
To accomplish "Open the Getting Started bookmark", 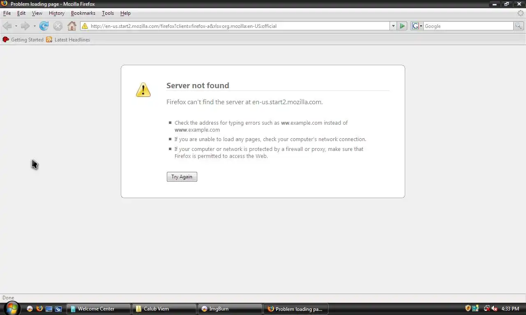I will (23, 40).
